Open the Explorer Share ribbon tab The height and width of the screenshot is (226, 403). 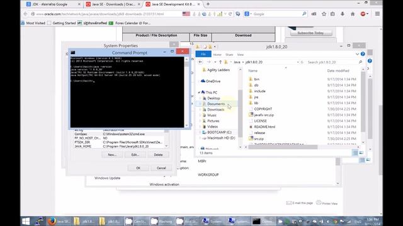229,55
